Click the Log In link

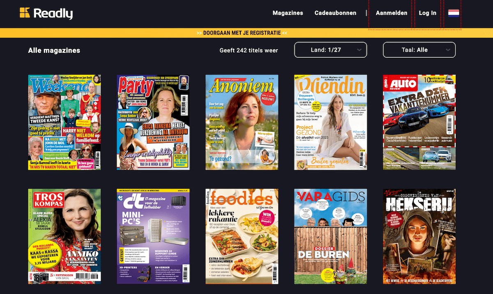(428, 13)
